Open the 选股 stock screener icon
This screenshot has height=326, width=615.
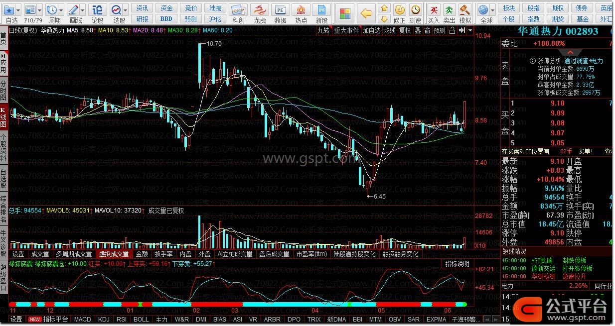116,10
